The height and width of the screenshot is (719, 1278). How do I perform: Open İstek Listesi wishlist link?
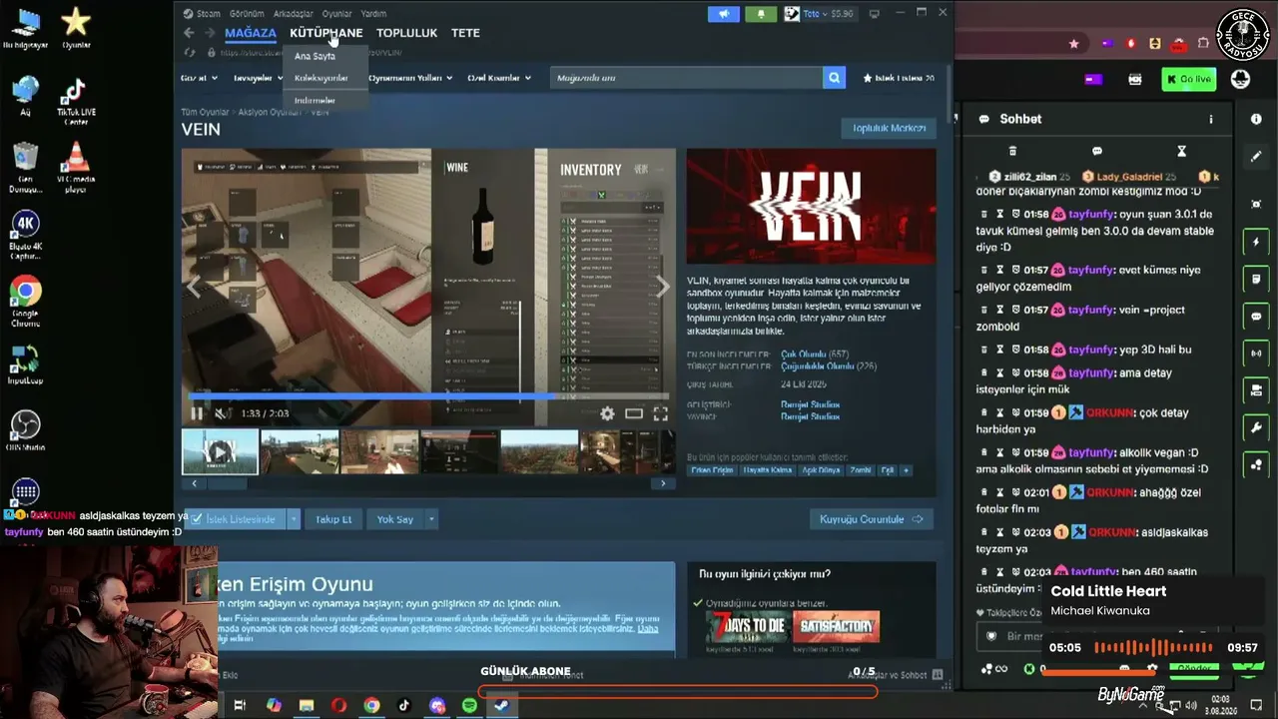pyautogui.click(x=899, y=78)
